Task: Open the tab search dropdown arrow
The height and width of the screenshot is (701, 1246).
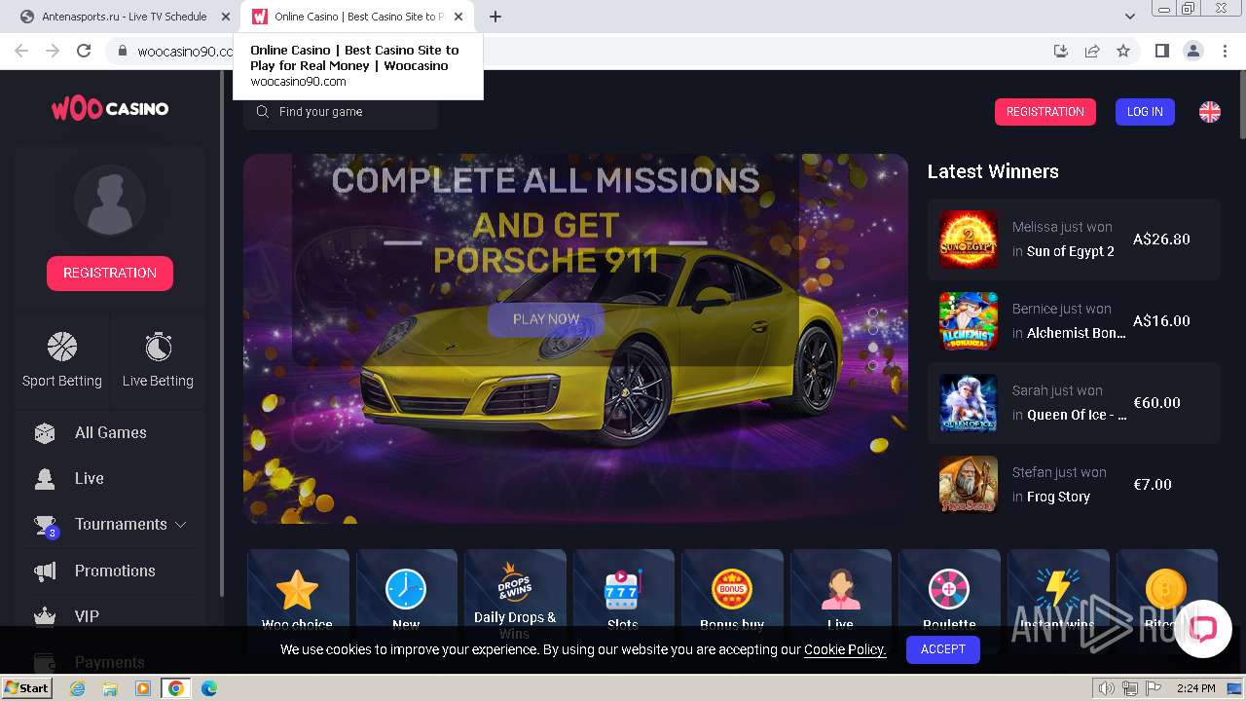Action: pyautogui.click(x=1130, y=17)
